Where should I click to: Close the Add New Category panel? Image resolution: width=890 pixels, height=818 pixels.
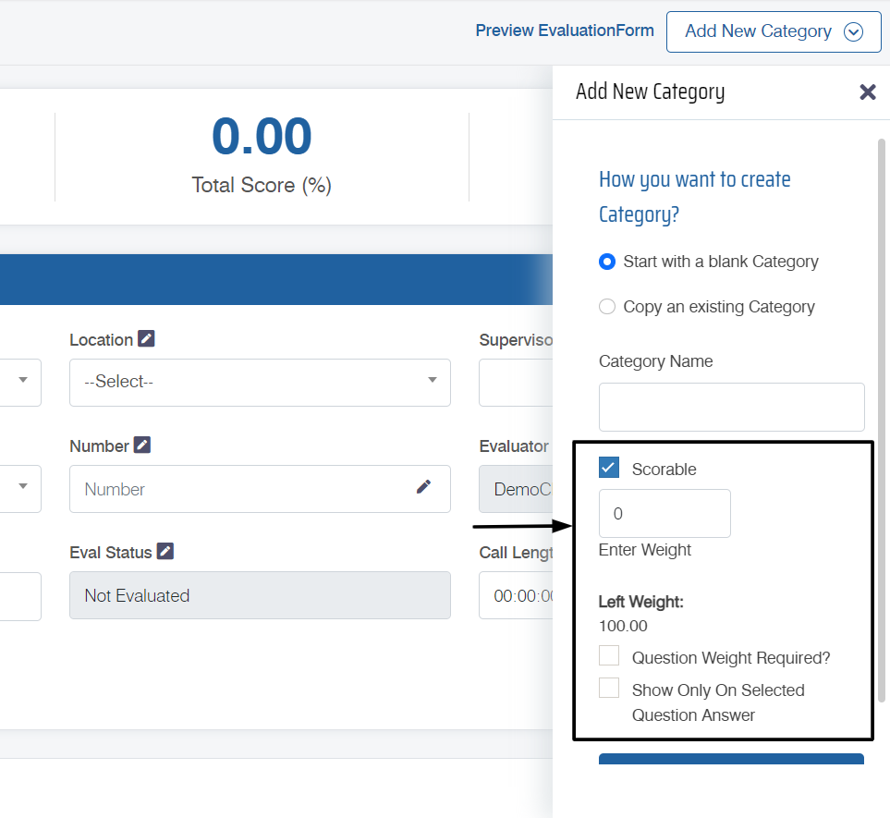[x=867, y=92]
